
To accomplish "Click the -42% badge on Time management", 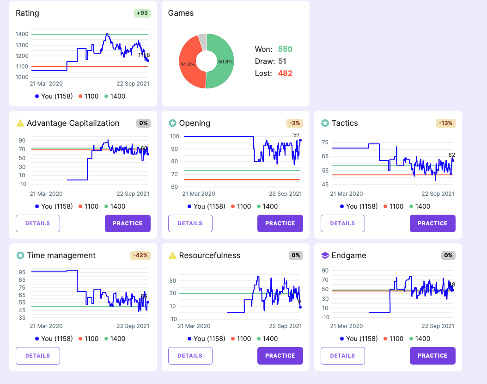I will [140, 255].
